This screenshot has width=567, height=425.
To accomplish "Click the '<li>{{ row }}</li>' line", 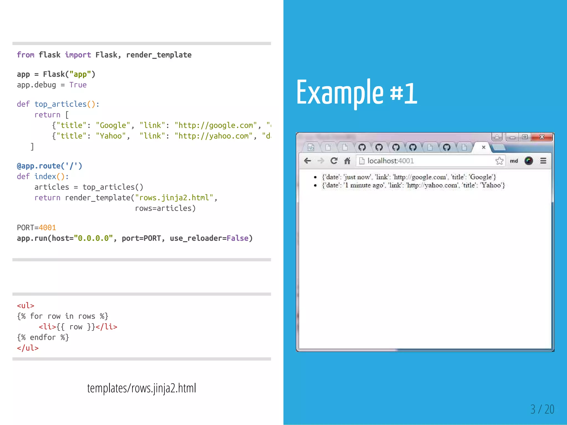I will 78,327.
